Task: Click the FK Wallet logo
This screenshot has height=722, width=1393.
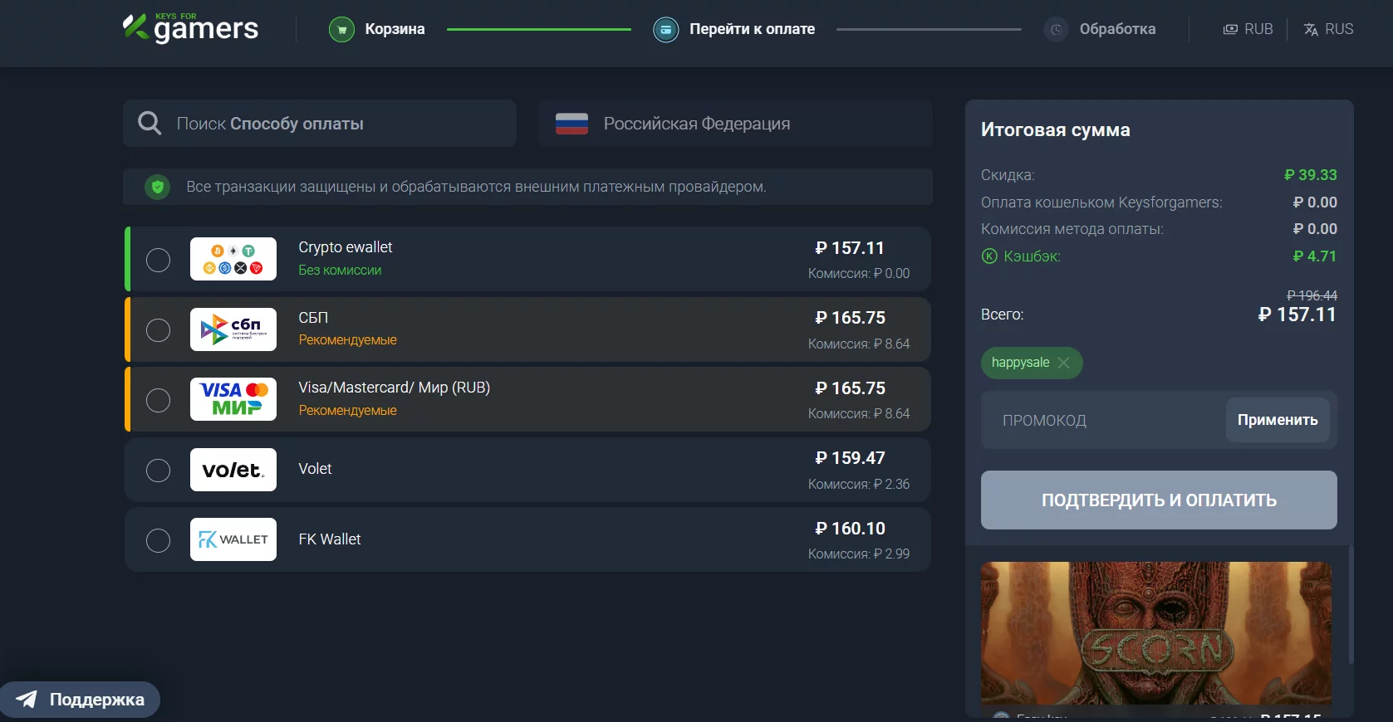Action: click(x=233, y=539)
